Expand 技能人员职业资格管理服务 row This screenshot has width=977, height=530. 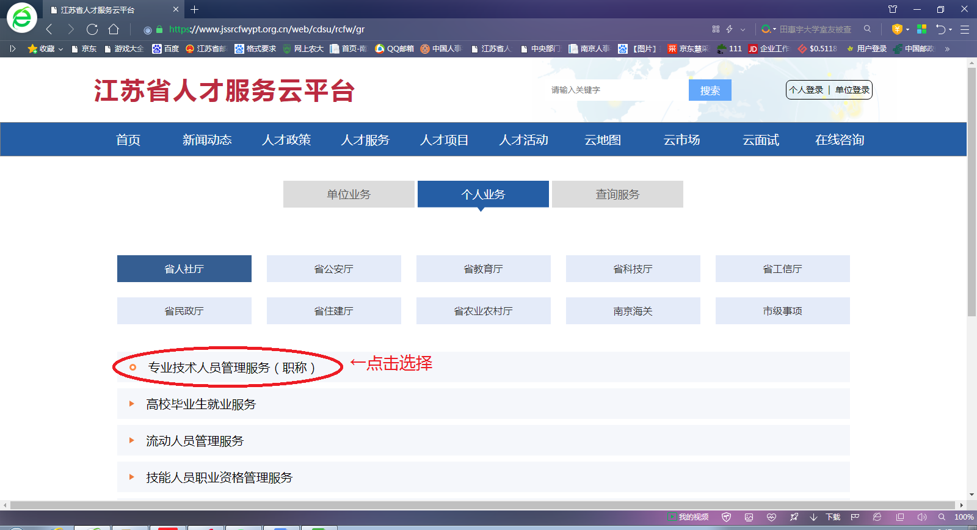pos(484,477)
